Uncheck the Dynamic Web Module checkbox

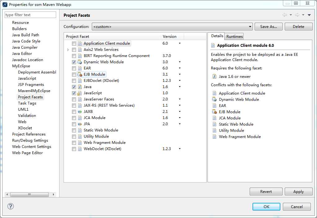tap(74, 62)
